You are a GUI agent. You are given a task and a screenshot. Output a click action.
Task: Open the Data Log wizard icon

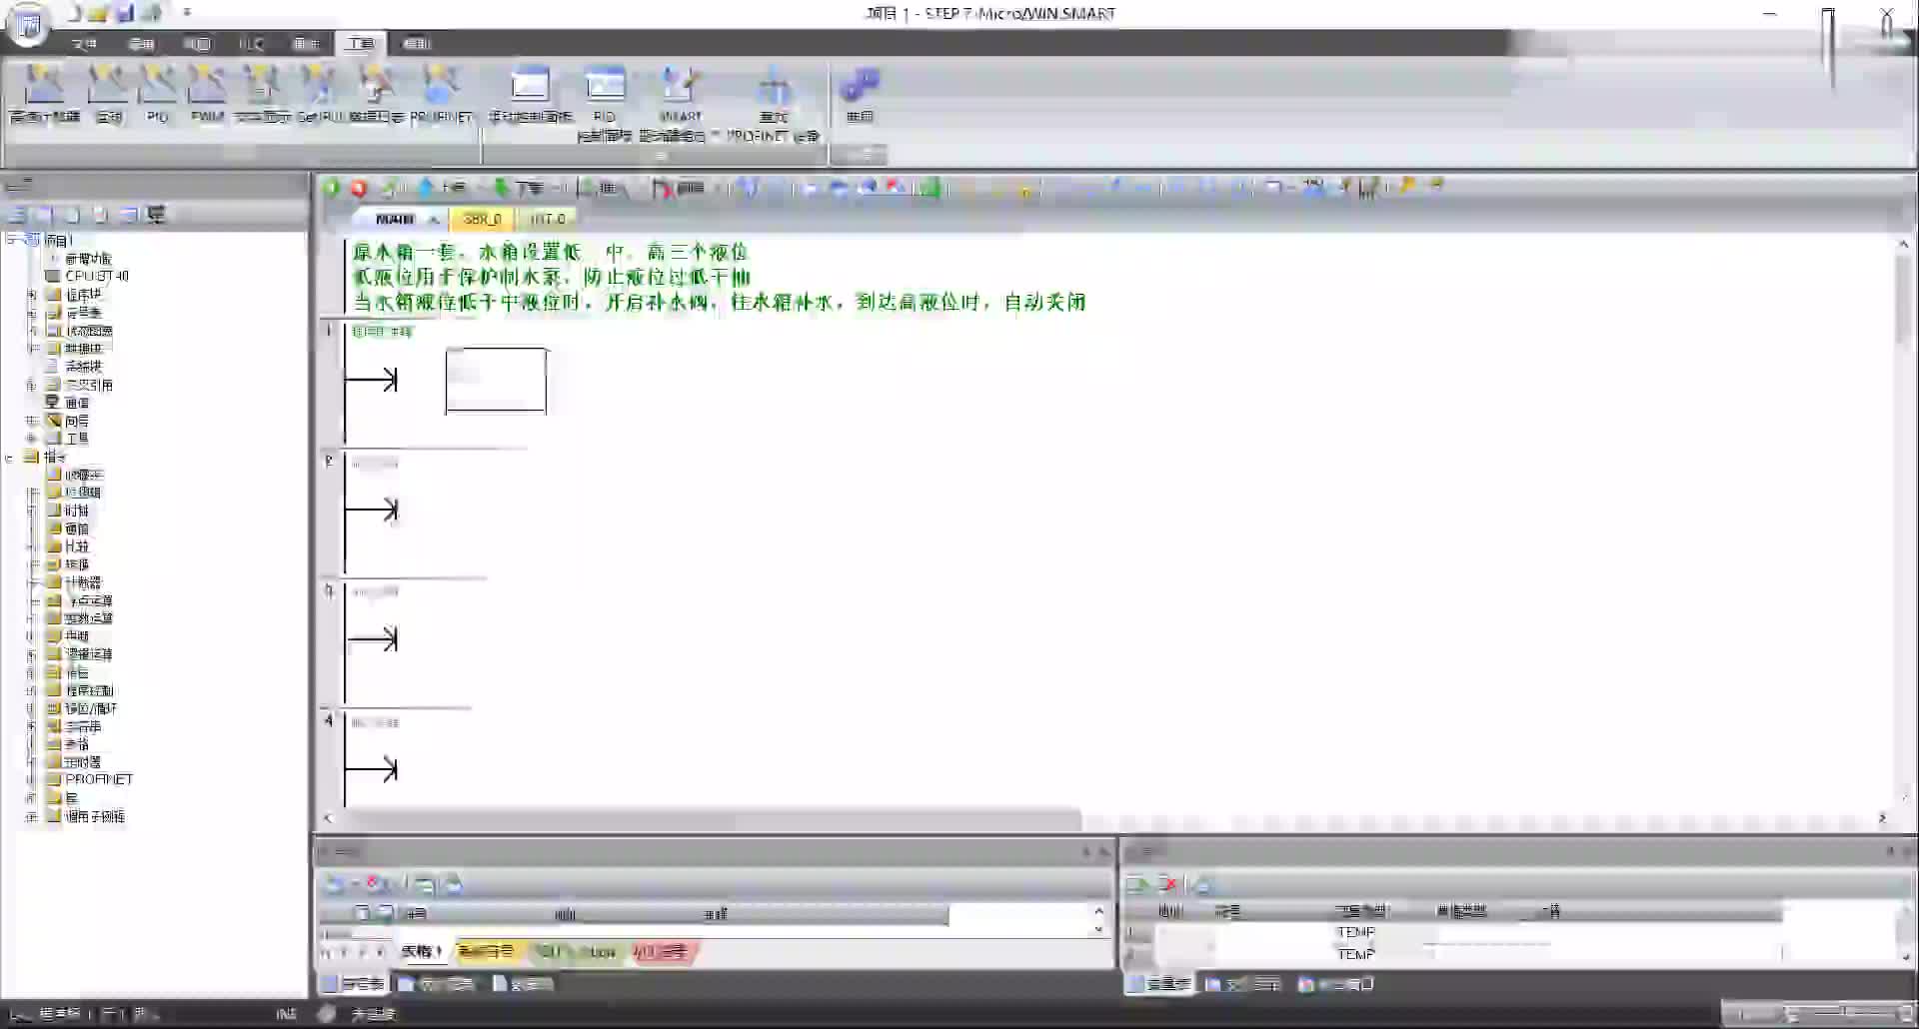click(x=376, y=94)
